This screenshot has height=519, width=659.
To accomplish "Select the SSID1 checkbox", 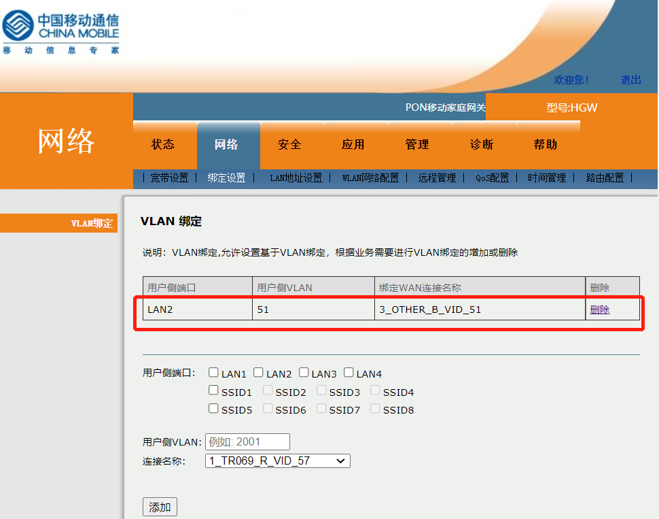I will point(213,390).
